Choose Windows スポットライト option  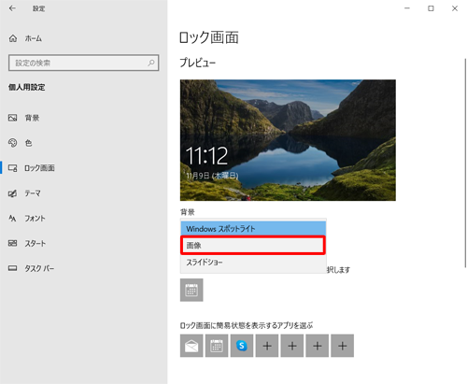click(253, 229)
